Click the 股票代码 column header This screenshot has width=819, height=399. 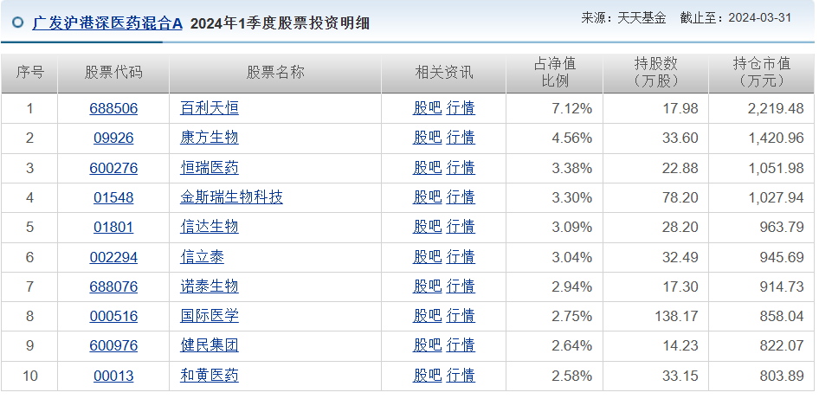click(113, 73)
